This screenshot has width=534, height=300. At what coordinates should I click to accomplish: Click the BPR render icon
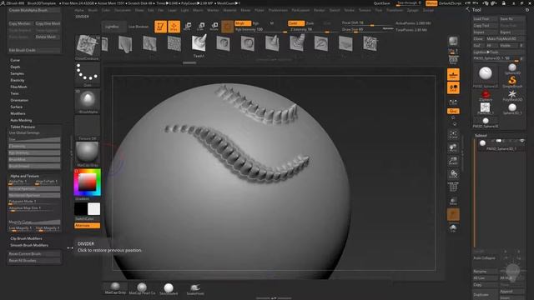[453, 41]
